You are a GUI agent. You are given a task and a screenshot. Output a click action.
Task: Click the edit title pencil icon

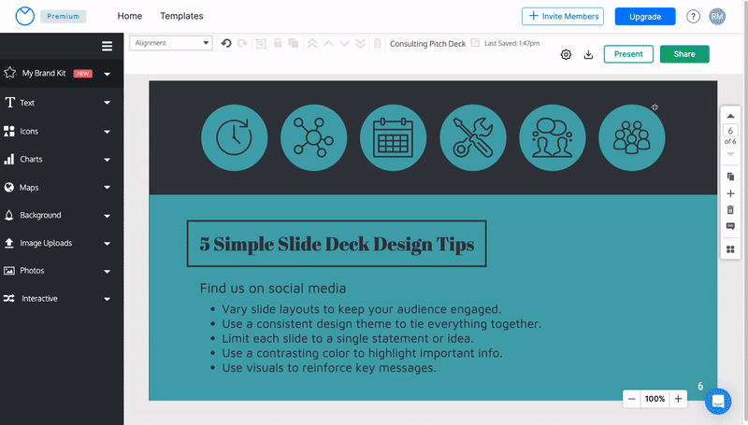[x=475, y=42]
